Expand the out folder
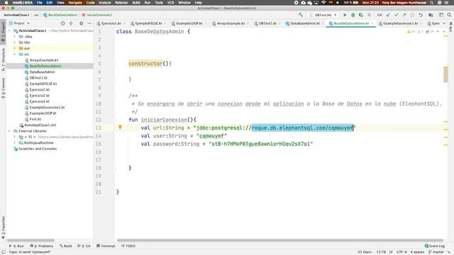The width and height of the screenshot is (454, 255). 15,48
